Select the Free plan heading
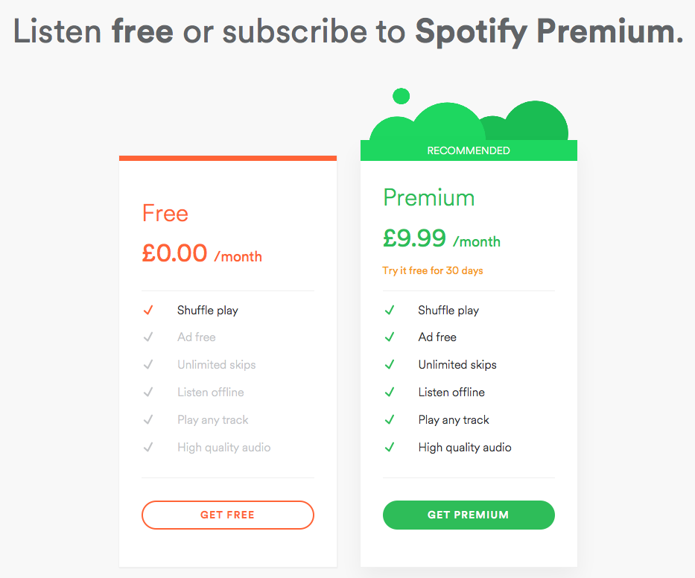The image size is (695, 578). [x=165, y=213]
